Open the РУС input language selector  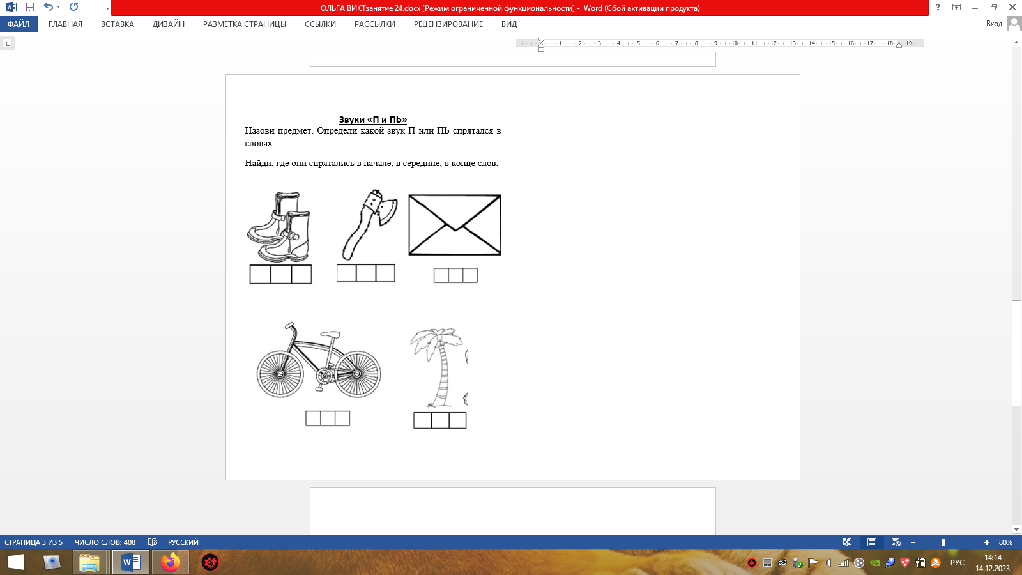point(957,563)
